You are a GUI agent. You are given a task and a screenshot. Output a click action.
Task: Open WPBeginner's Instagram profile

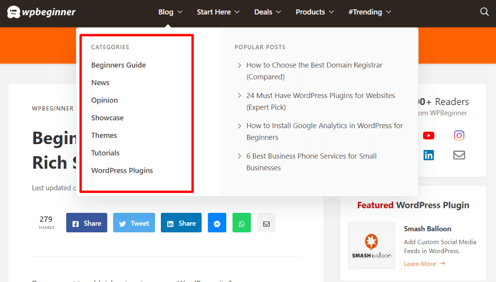click(x=459, y=135)
